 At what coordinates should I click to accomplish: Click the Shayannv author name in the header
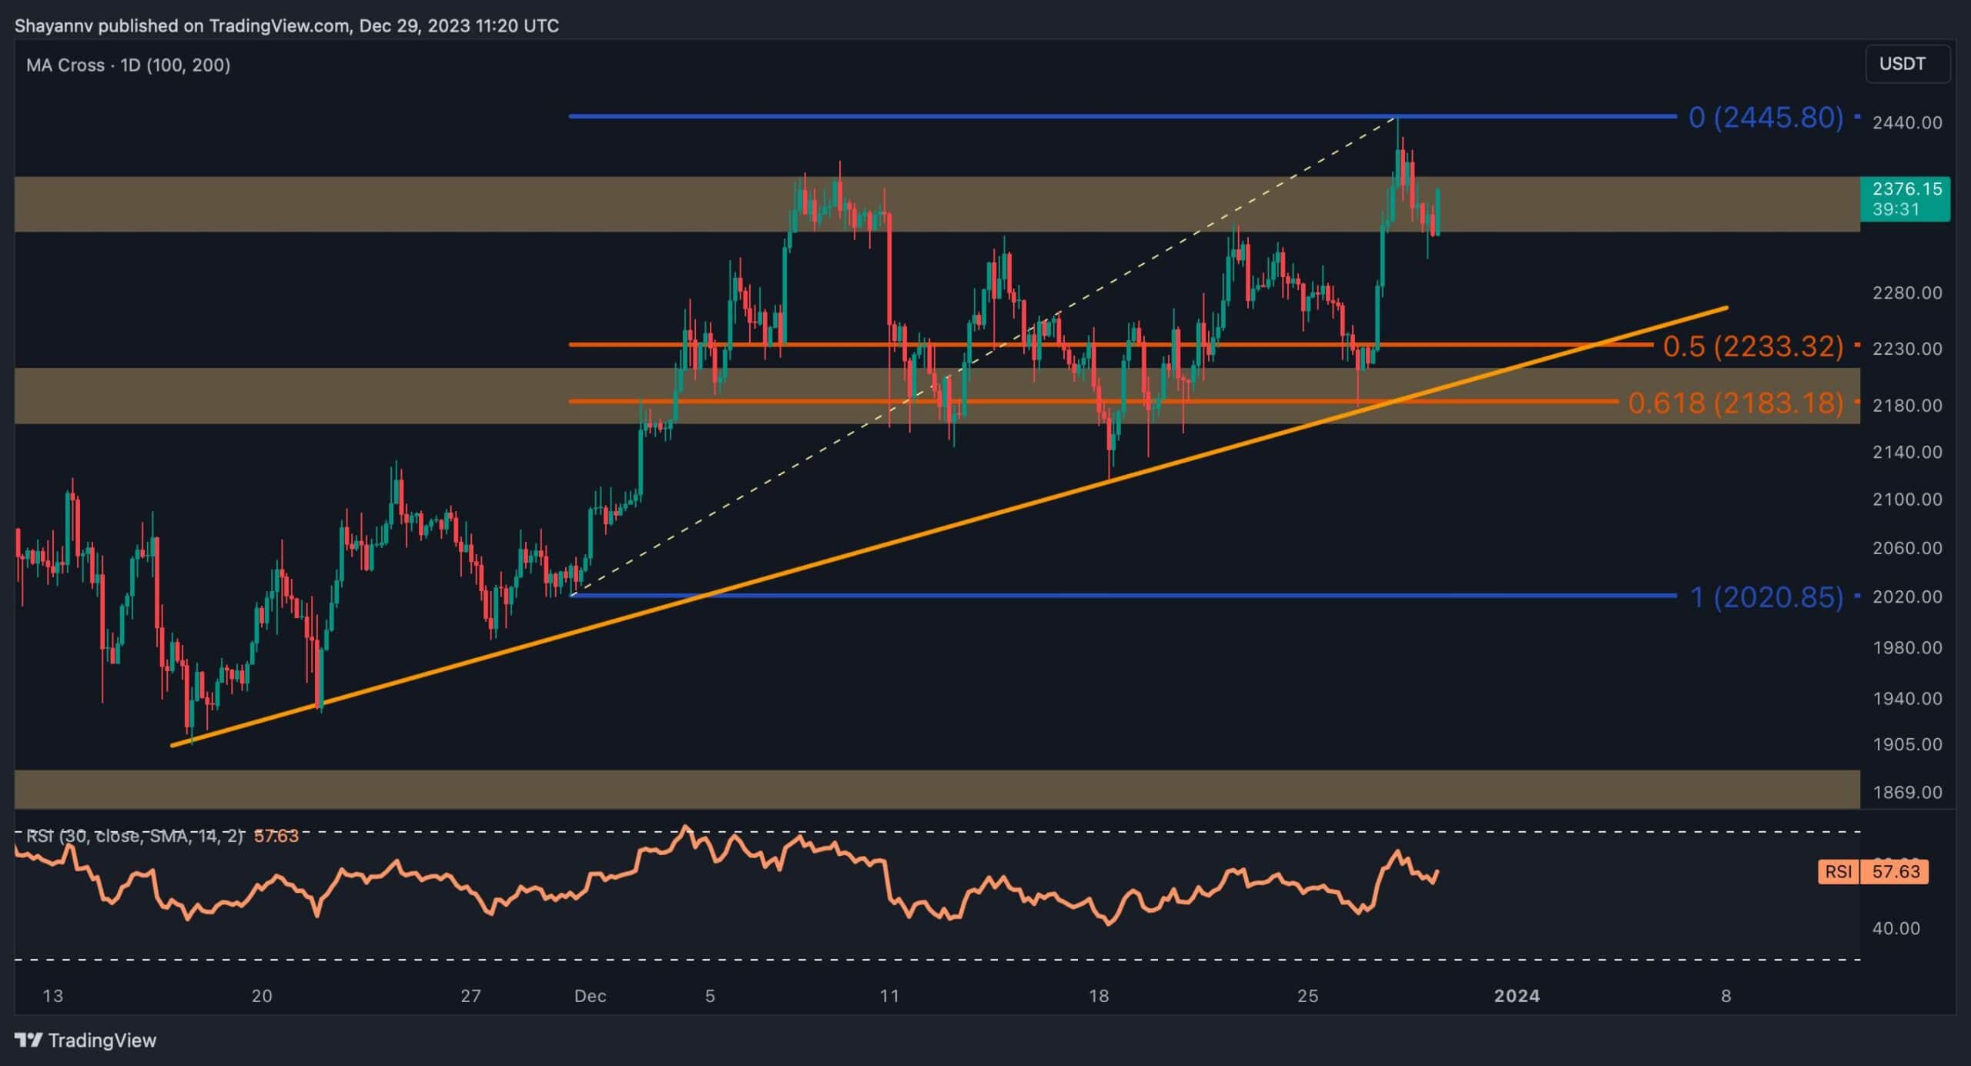tap(54, 25)
